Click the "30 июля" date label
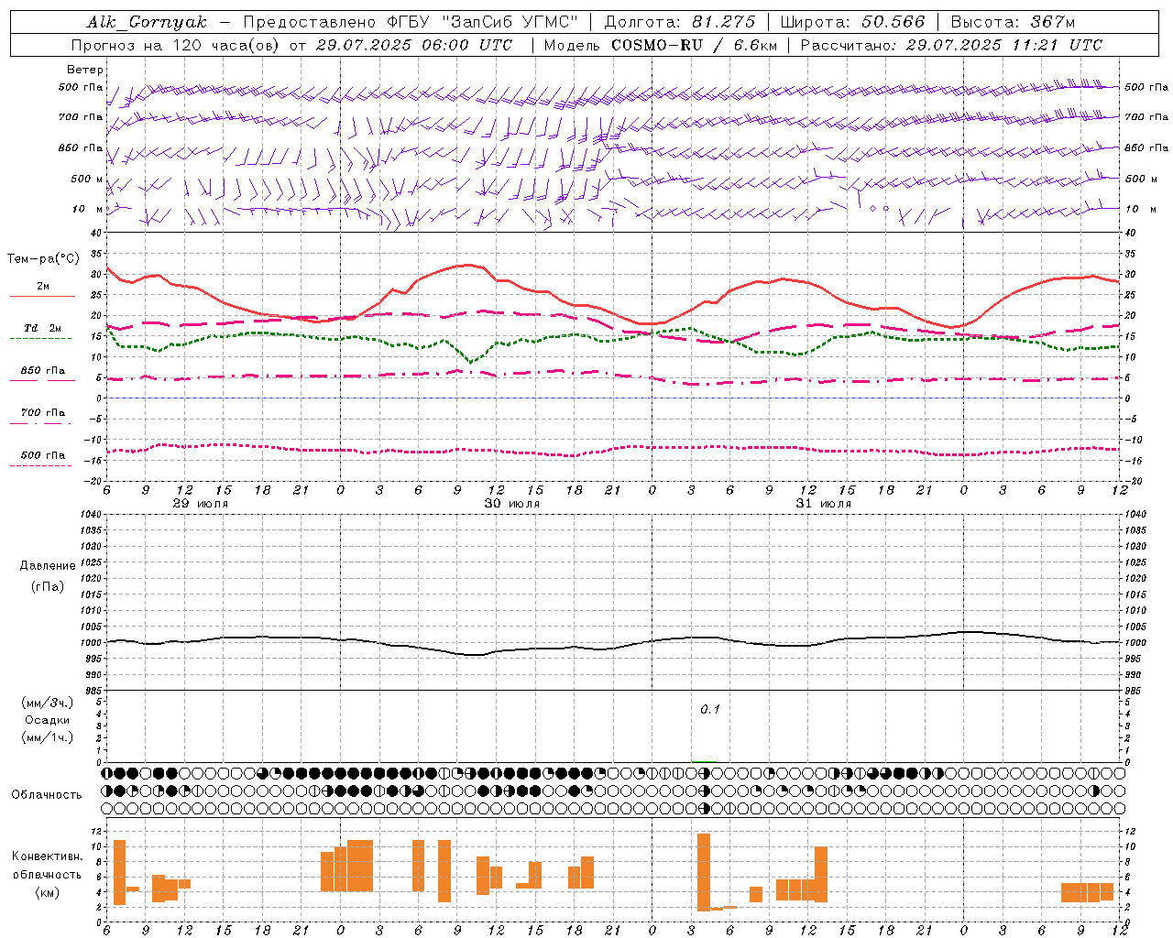This screenshot has width=1173, height=938. pyautogui.click(x=512, y=504)
